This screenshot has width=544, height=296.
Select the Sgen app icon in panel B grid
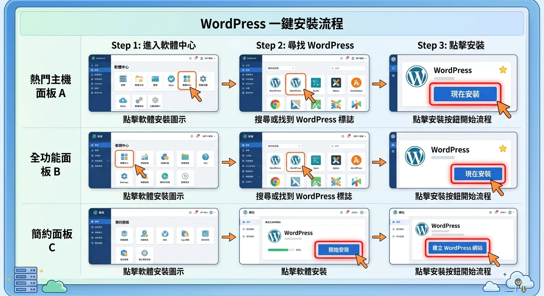point(316,160)
